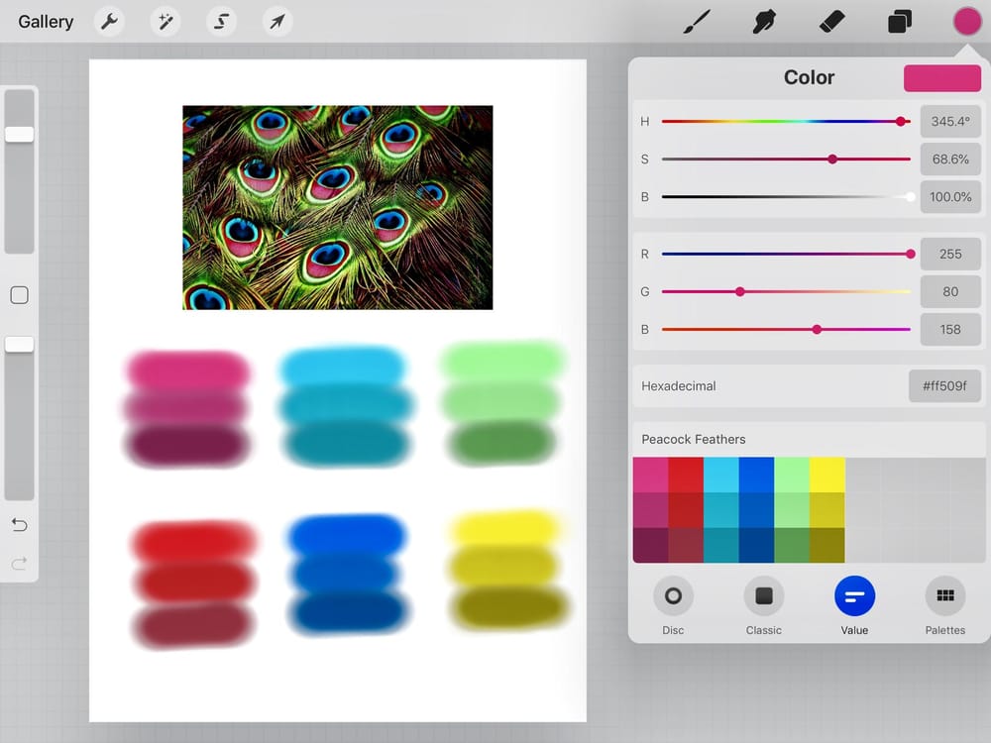Select the Smudge tool
This screenshot has height=743, width=991.
click(763, 21)
